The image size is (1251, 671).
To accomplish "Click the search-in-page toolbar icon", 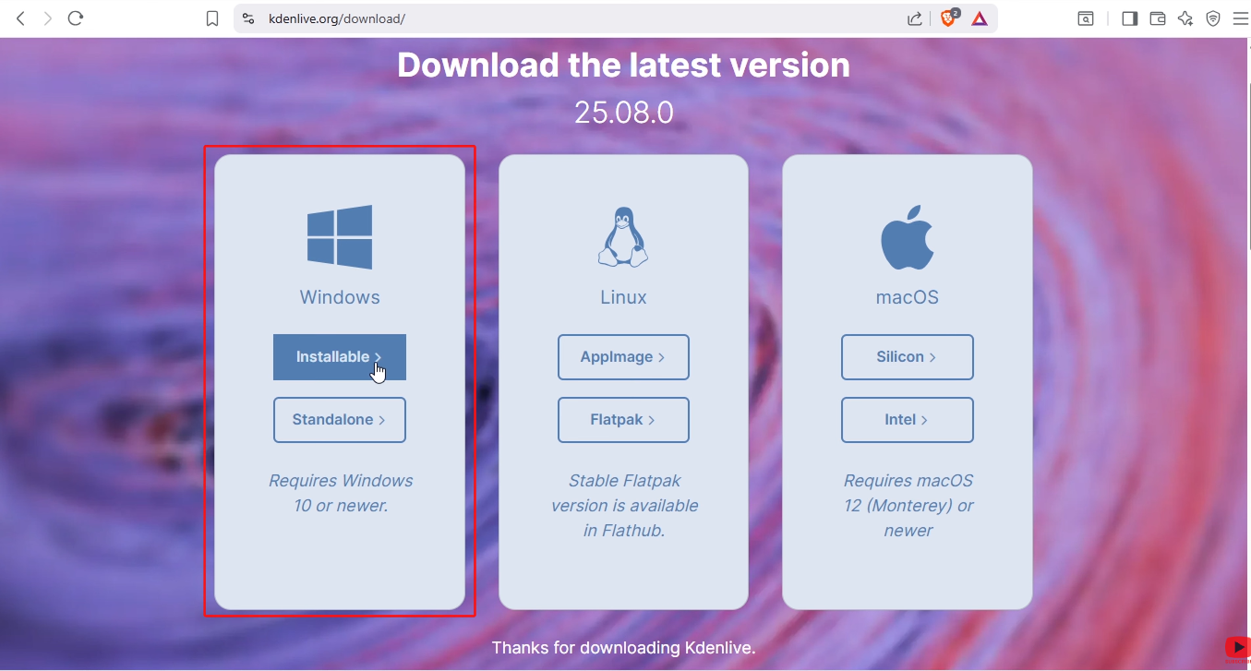I will coord(1086,18).
